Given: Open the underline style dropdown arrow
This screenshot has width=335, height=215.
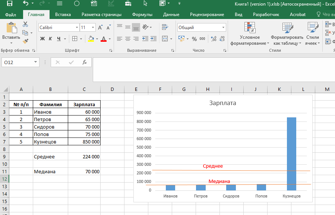Looking at the screenshot, I should [x=65, y=39].
